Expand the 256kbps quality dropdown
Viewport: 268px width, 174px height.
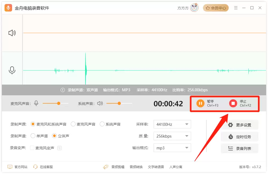[172, 136]
